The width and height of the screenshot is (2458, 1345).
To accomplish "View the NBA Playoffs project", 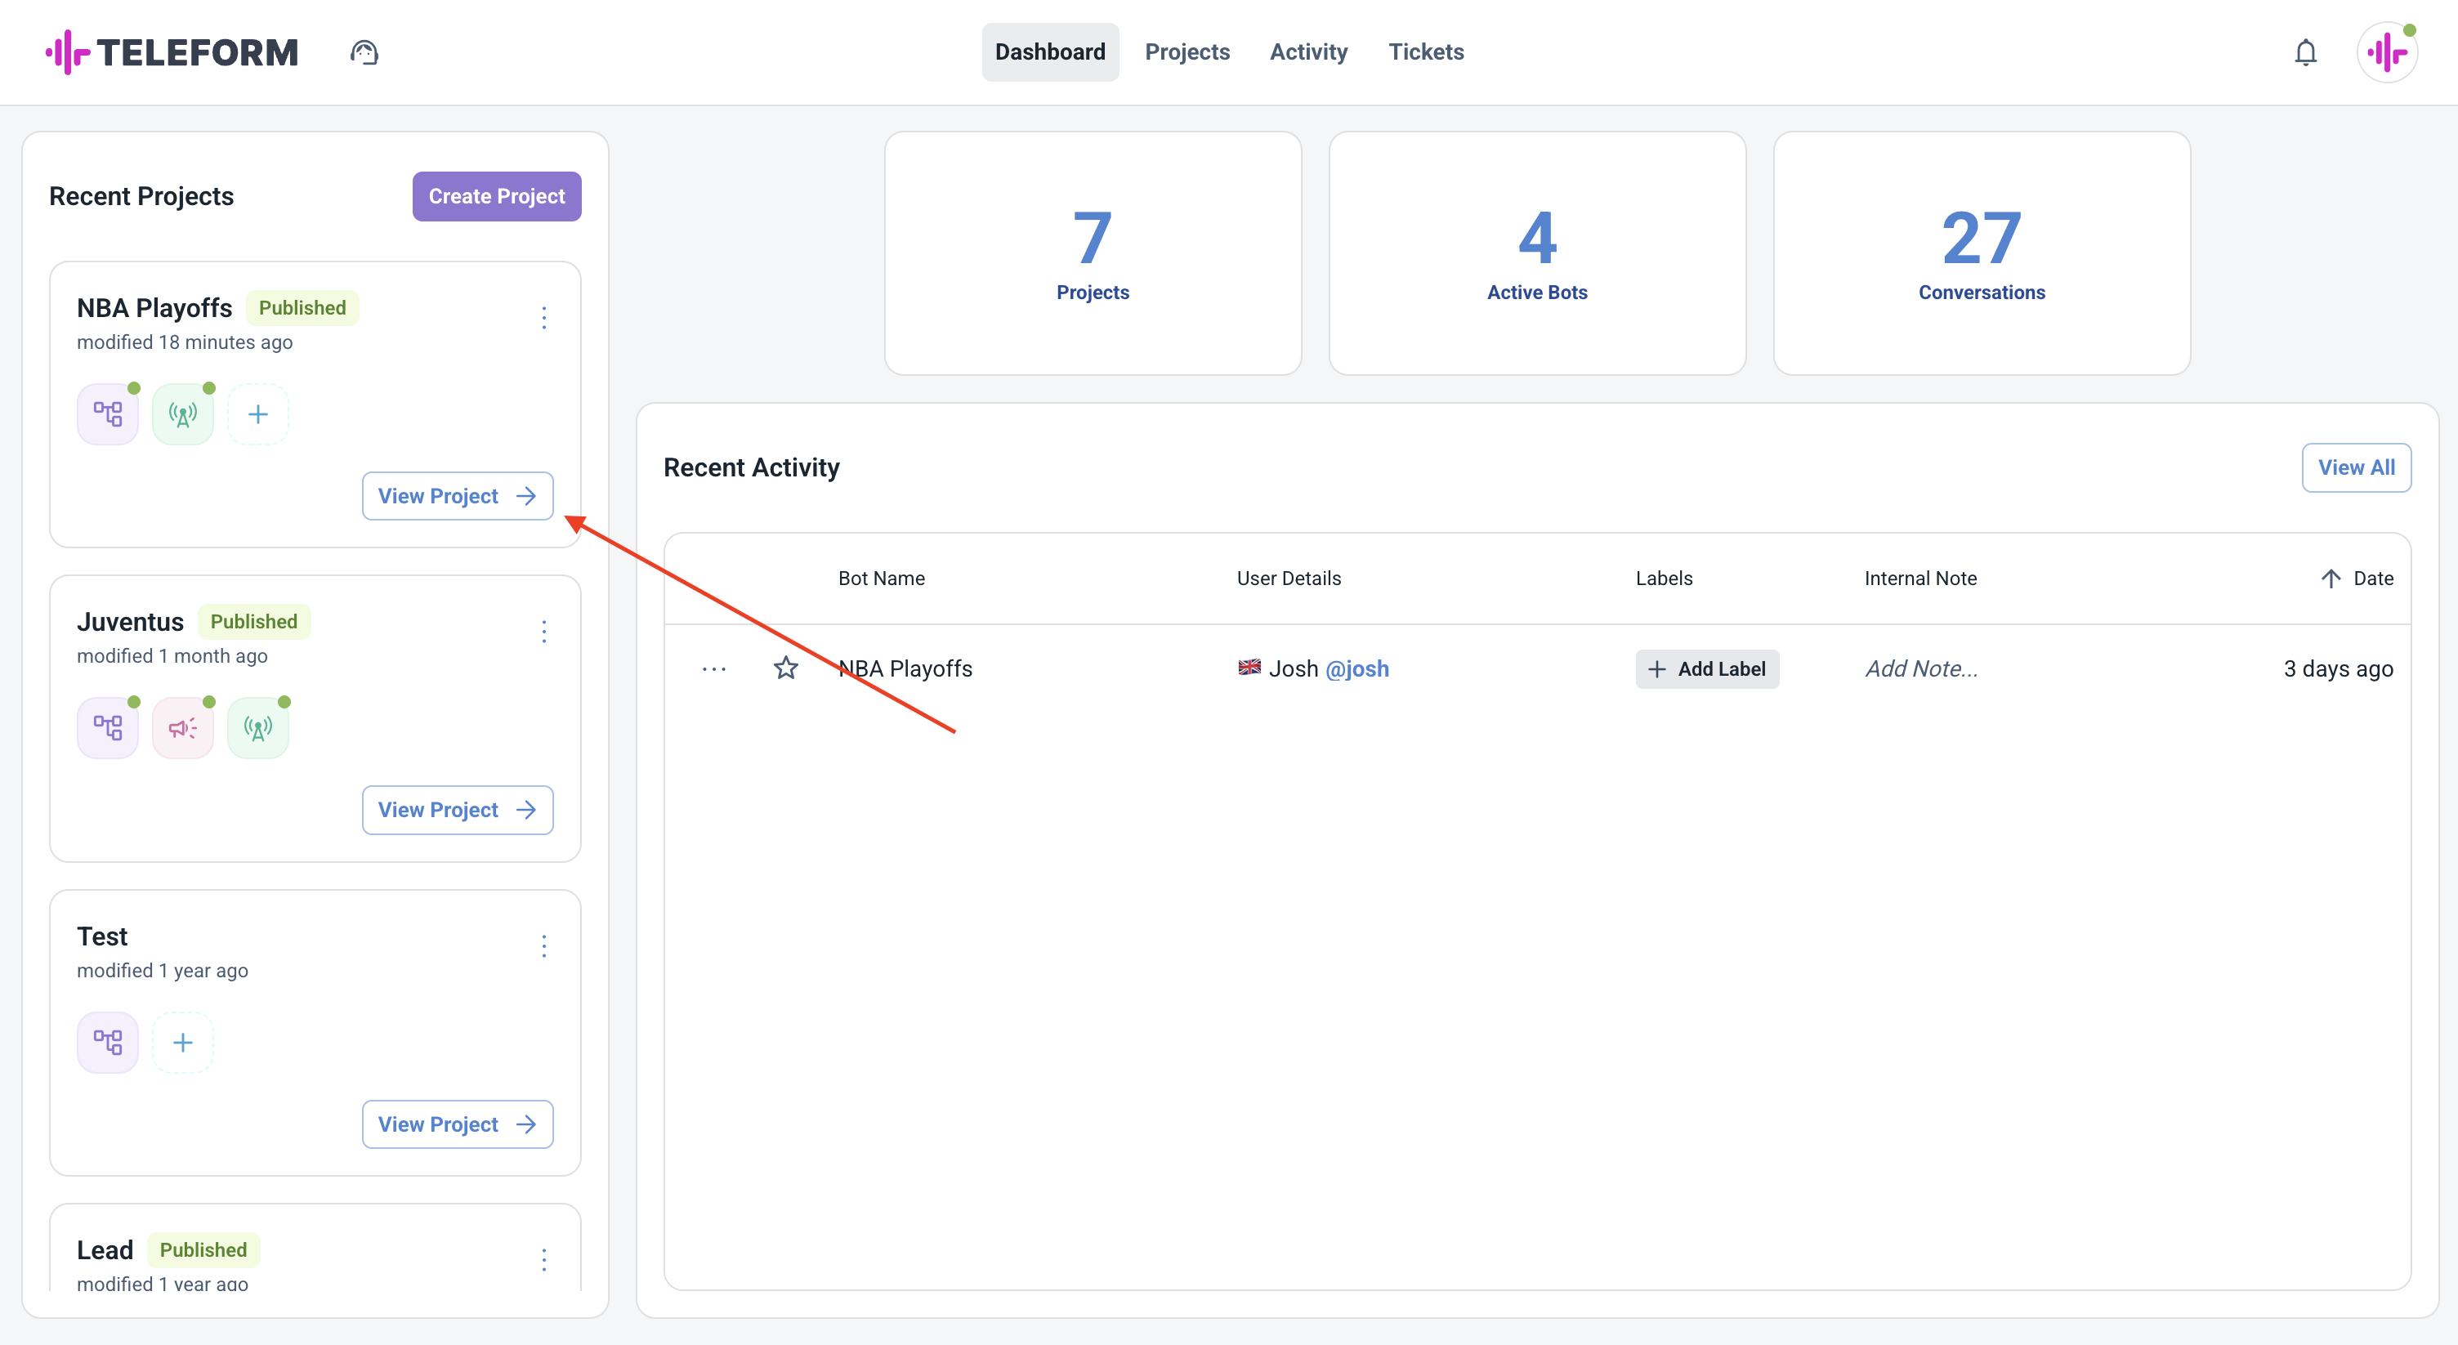I will coord(457,496).
